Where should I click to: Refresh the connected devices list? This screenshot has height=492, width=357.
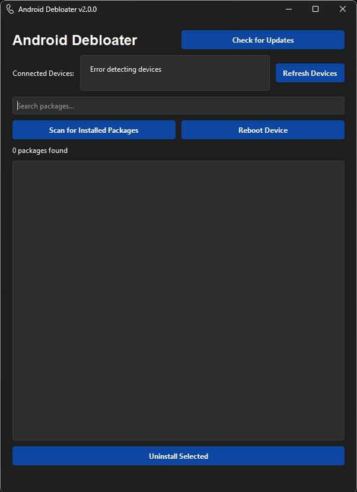tap(310, 73)
